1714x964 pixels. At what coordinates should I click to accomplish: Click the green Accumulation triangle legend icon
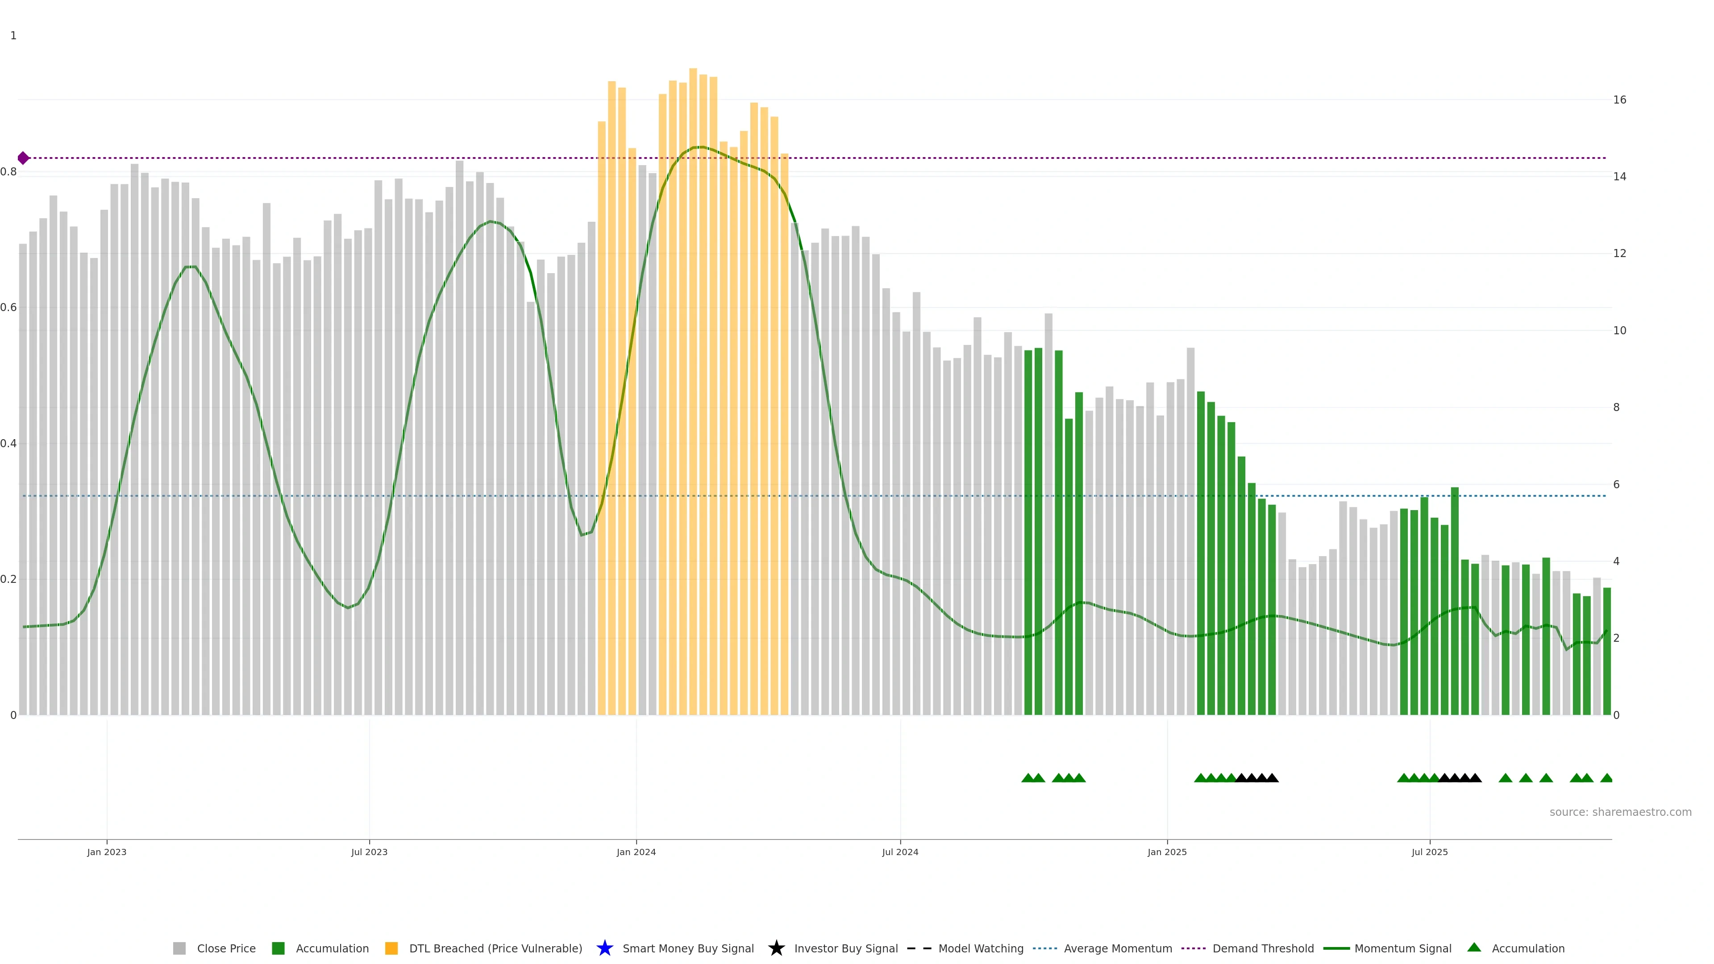click(x=1474, y=947)
